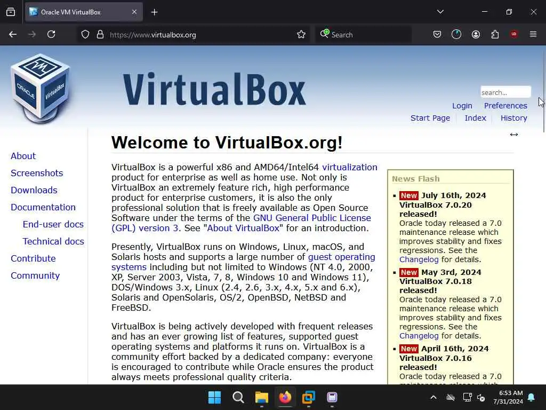Viewport: 546px width, 410px height.
Task: Reload the page with refresh icon
Action: [x=51, y=34]
